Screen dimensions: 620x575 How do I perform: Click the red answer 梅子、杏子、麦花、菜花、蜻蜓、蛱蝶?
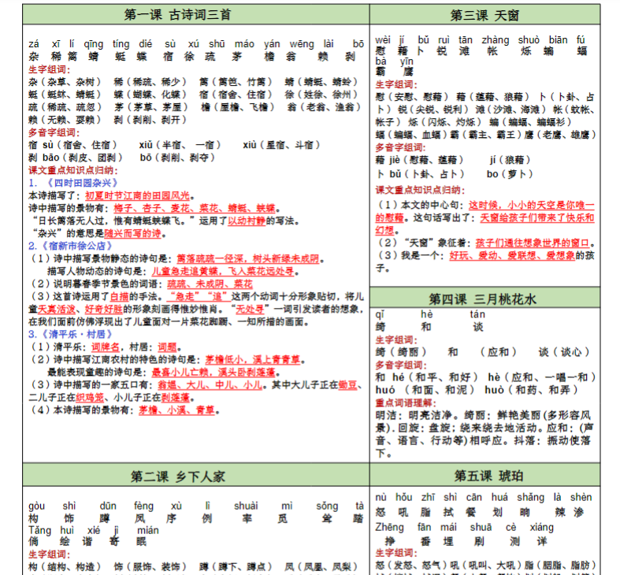click(x=194, y=208)
